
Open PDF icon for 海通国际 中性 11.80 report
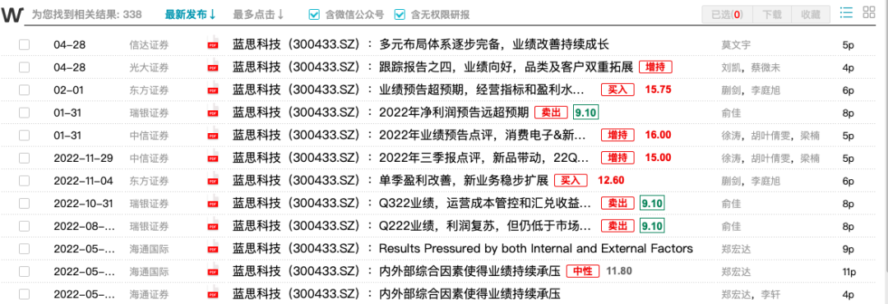coord(213,272)
